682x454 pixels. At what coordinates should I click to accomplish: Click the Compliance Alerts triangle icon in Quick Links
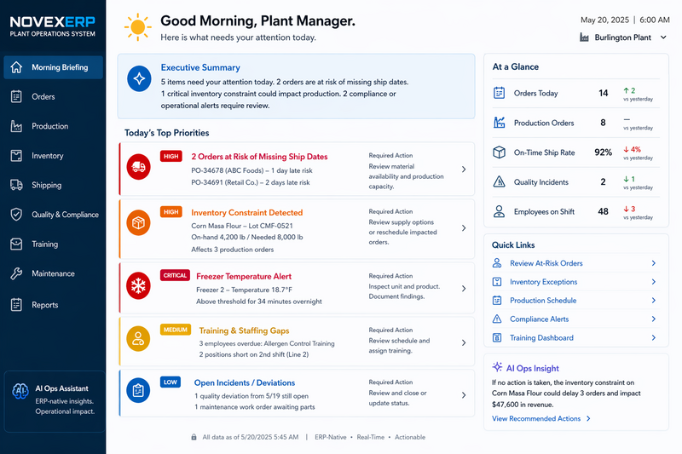tap(497, 319)
